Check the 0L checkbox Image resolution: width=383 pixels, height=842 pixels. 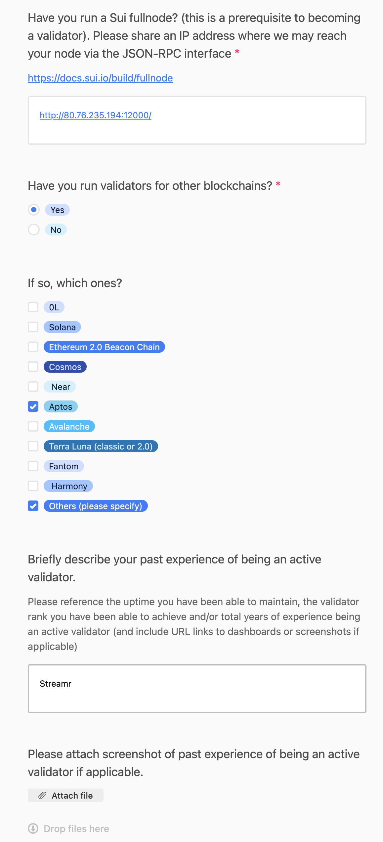(33, 307)
